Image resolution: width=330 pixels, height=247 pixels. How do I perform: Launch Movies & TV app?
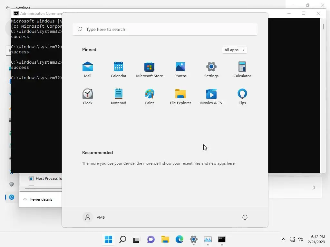click(x=211, y=97)
